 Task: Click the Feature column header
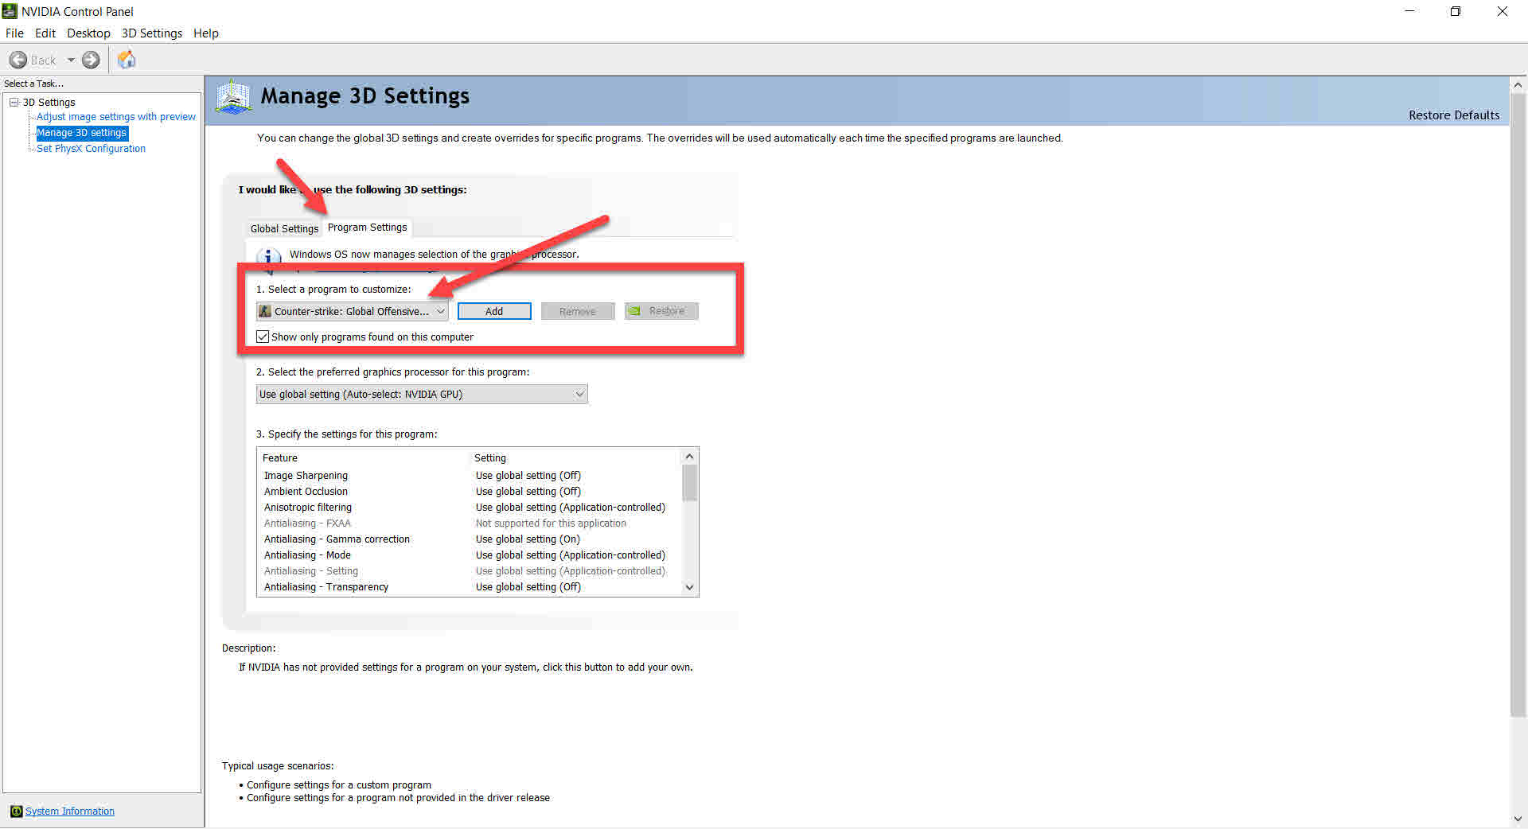click(x=280, y=458)
